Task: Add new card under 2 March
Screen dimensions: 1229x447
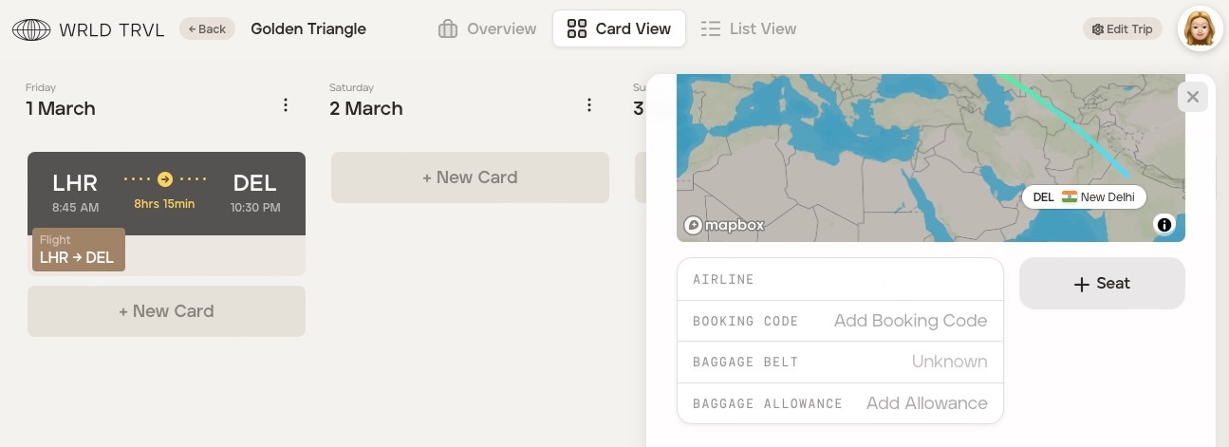Action: 470,177
